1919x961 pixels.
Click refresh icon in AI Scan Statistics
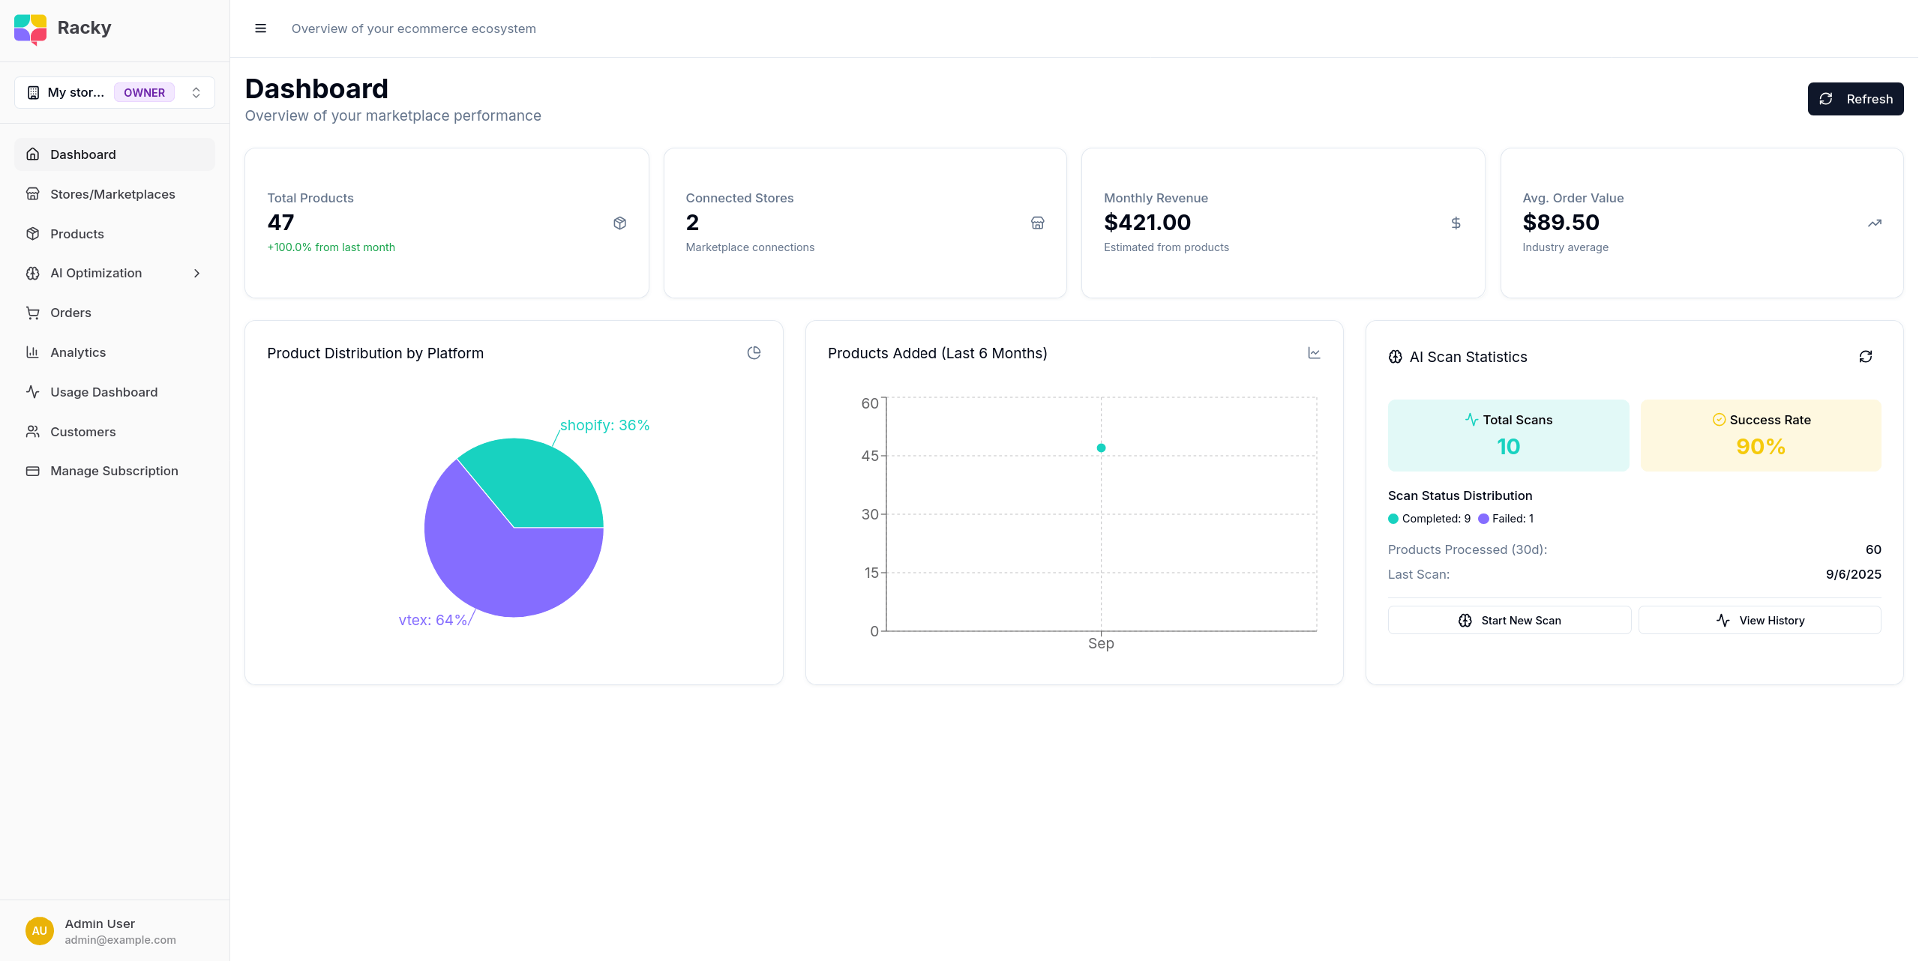click(x=1865, y=357)
